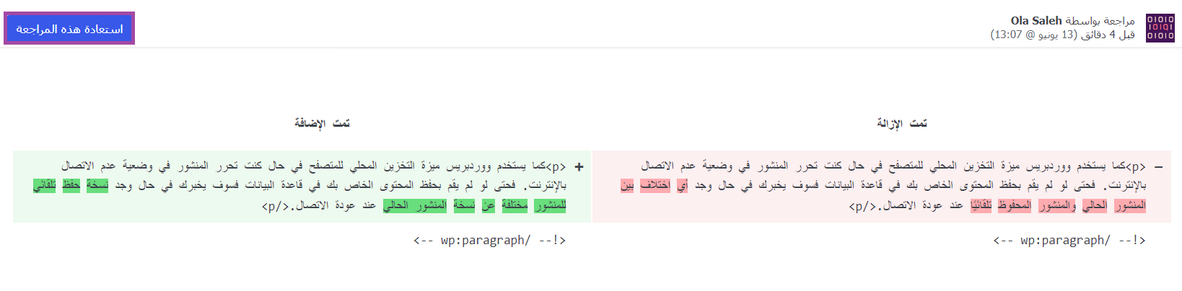
Task: Click the highlighted removed word المحفوظ
Action: point(1015,205)
